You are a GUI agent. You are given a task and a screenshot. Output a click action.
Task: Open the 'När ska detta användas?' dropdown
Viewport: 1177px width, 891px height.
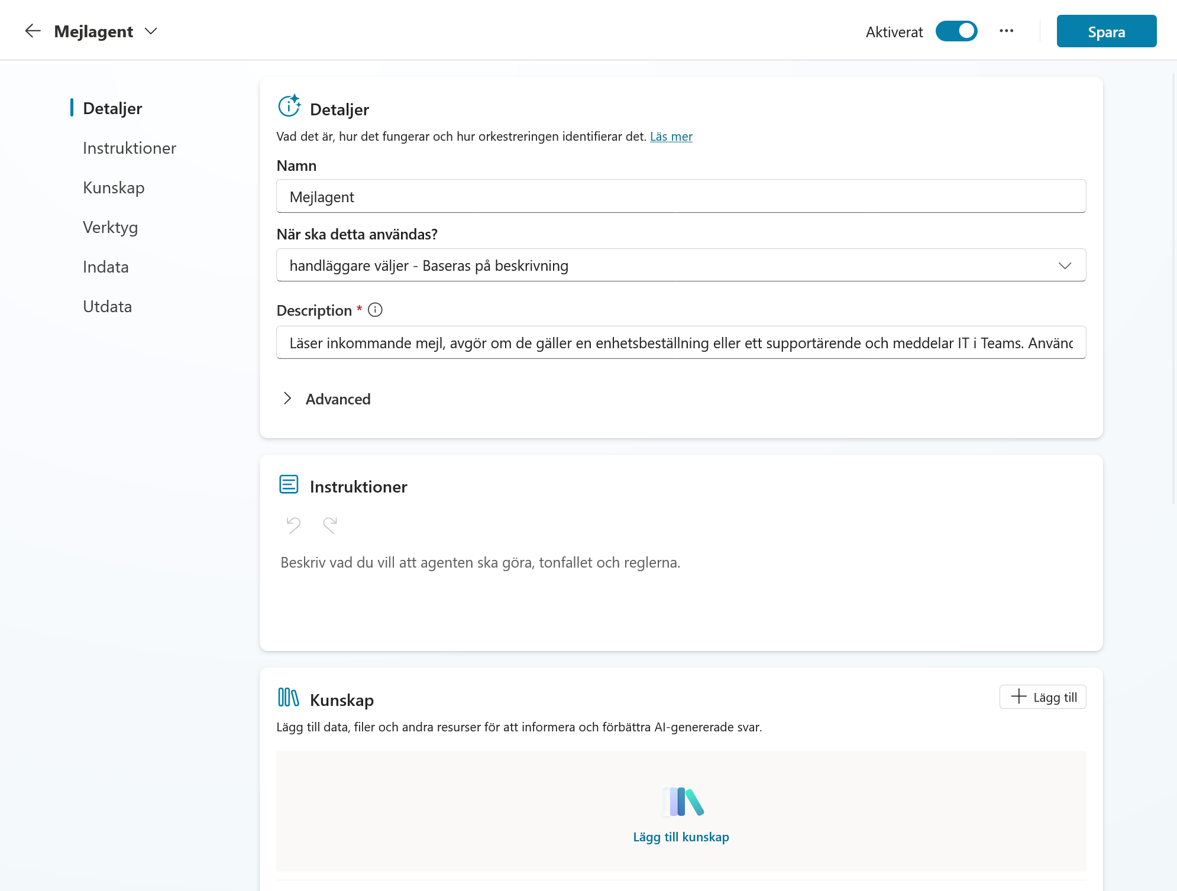point(681,265)
